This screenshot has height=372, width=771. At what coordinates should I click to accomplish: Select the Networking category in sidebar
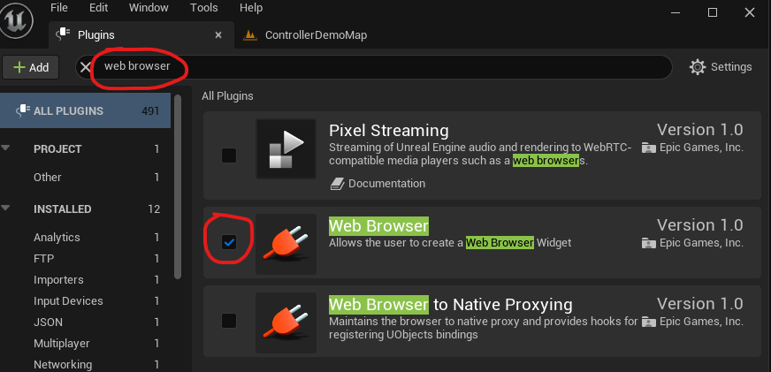62,364
